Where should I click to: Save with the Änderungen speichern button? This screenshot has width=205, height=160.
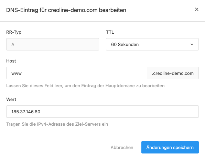(170, 147)
